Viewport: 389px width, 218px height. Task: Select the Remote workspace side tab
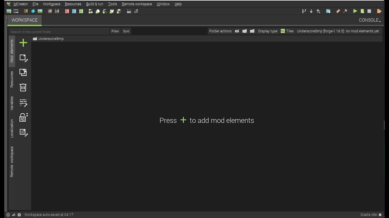coord(12,162)
